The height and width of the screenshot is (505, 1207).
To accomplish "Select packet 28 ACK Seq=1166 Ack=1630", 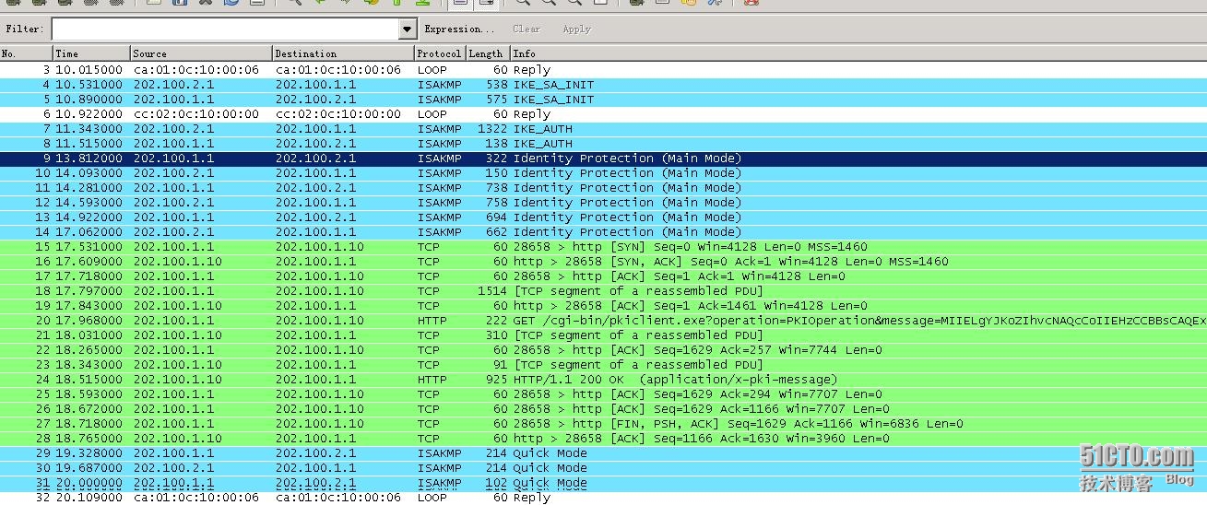I will click(603, 439).
